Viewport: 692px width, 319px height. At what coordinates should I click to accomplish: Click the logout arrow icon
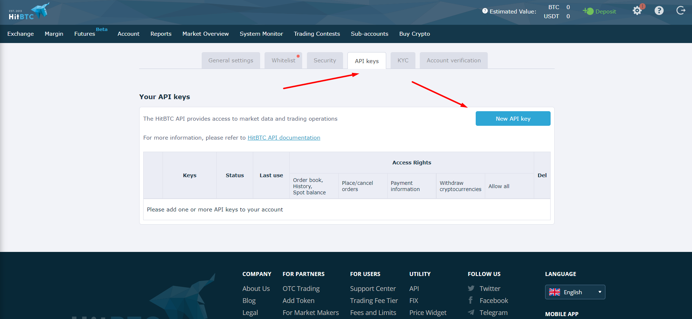pos(681,10)
